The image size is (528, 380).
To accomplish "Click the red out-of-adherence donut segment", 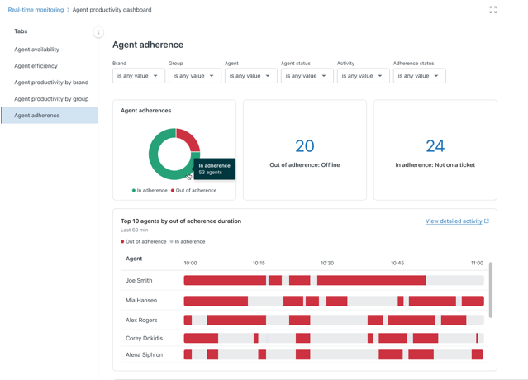I will click(x=189, y=138).
